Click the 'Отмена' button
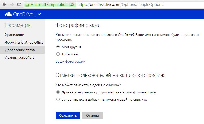The width and height of the screenshot is (204, 124). pos(92,115)
